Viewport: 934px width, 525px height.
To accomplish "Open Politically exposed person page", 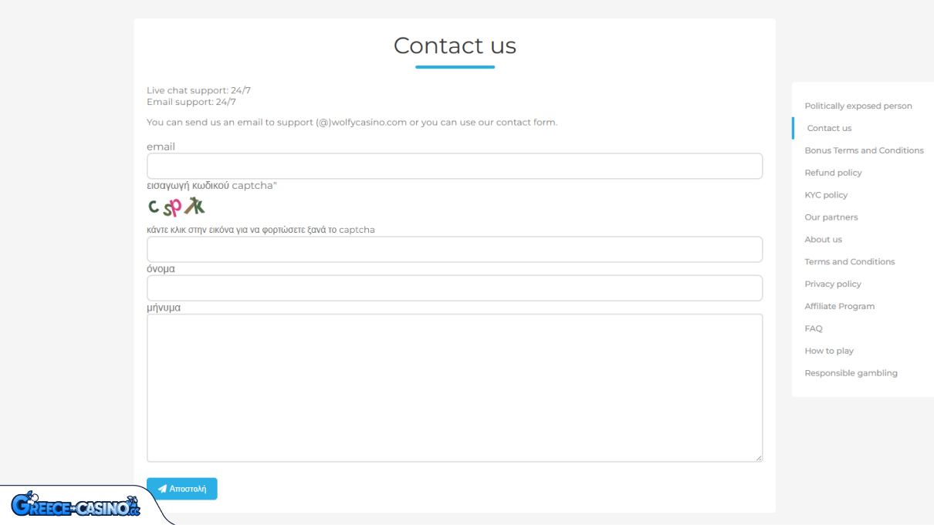I will 858,106.
